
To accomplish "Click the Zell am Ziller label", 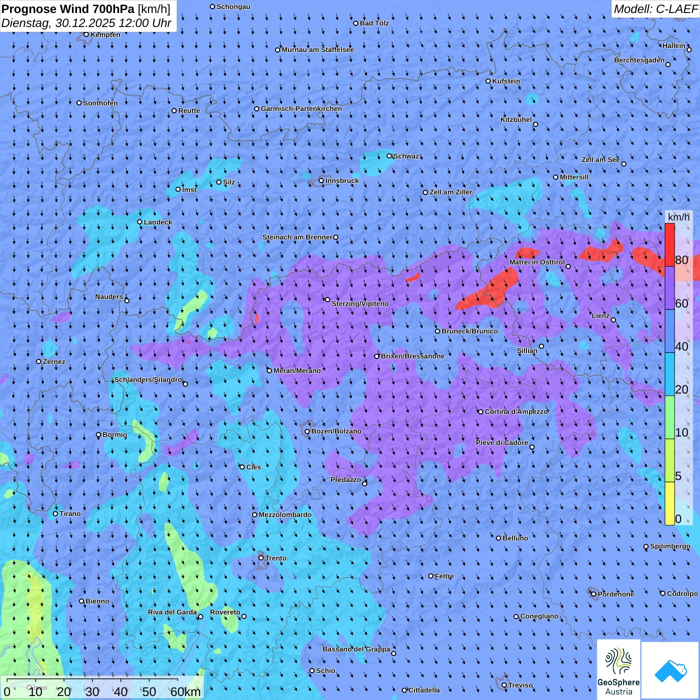I will pos(451,192).
